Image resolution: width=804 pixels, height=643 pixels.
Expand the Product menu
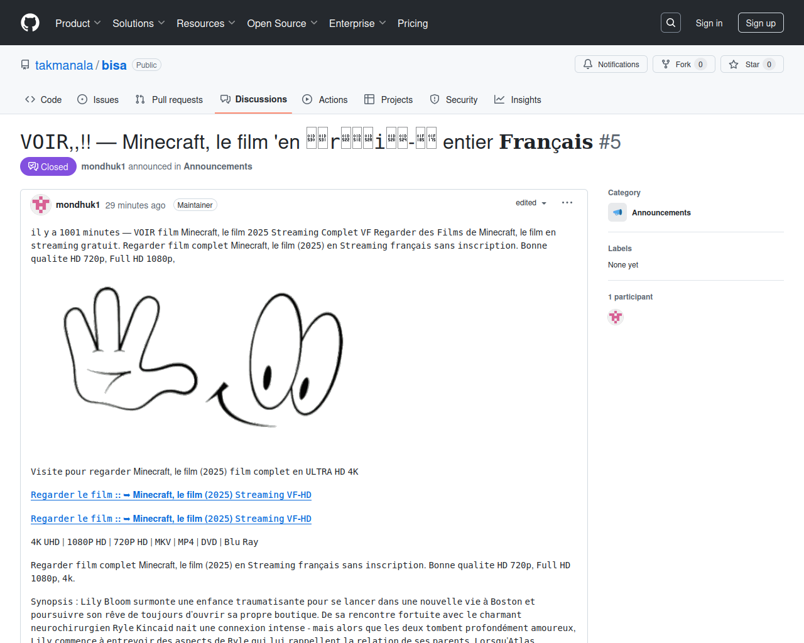coord(78,23)
